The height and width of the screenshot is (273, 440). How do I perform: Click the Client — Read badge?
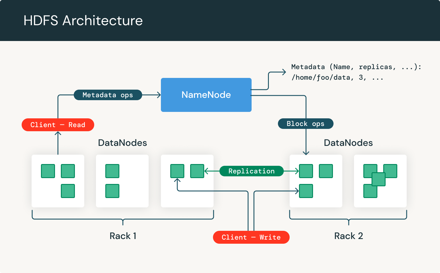pyautogui.click(x=58, y=125)
